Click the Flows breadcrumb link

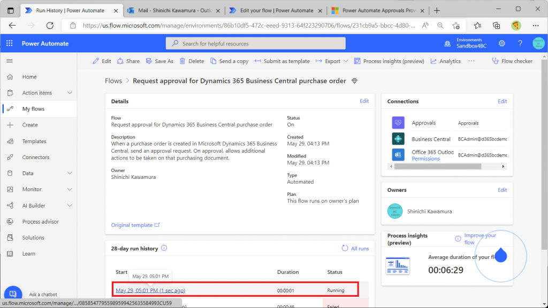113,81
